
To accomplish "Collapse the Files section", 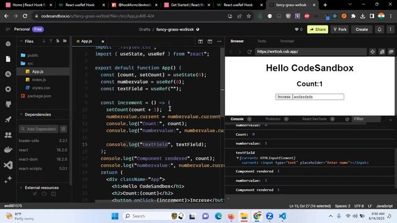I will [21, 42].
